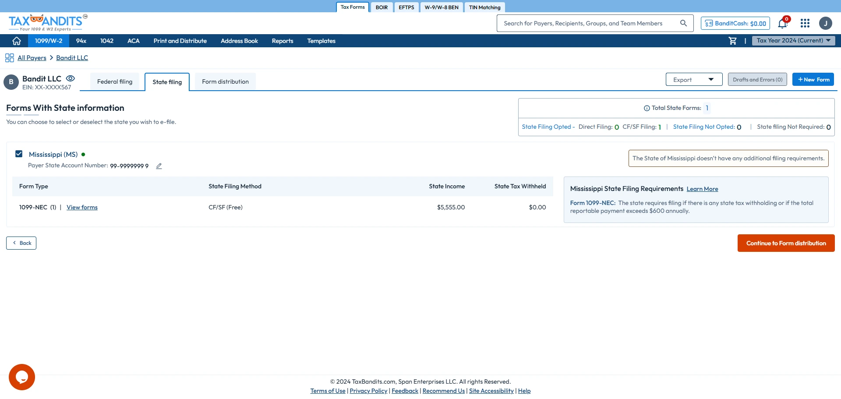
Task: Open Bandit LLC breadcrumb link
Action: point(72,58)
